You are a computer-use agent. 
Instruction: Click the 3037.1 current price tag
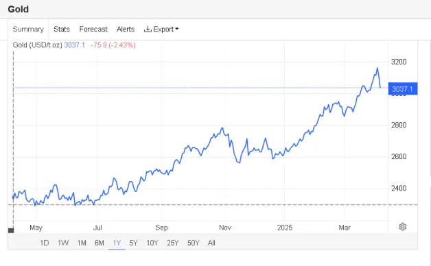[x=403, y=88]
